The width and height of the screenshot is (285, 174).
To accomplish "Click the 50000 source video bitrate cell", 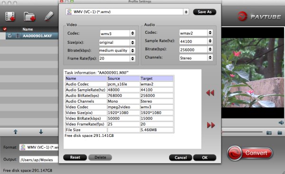I will pyautogui.click(x=123, y=118).
